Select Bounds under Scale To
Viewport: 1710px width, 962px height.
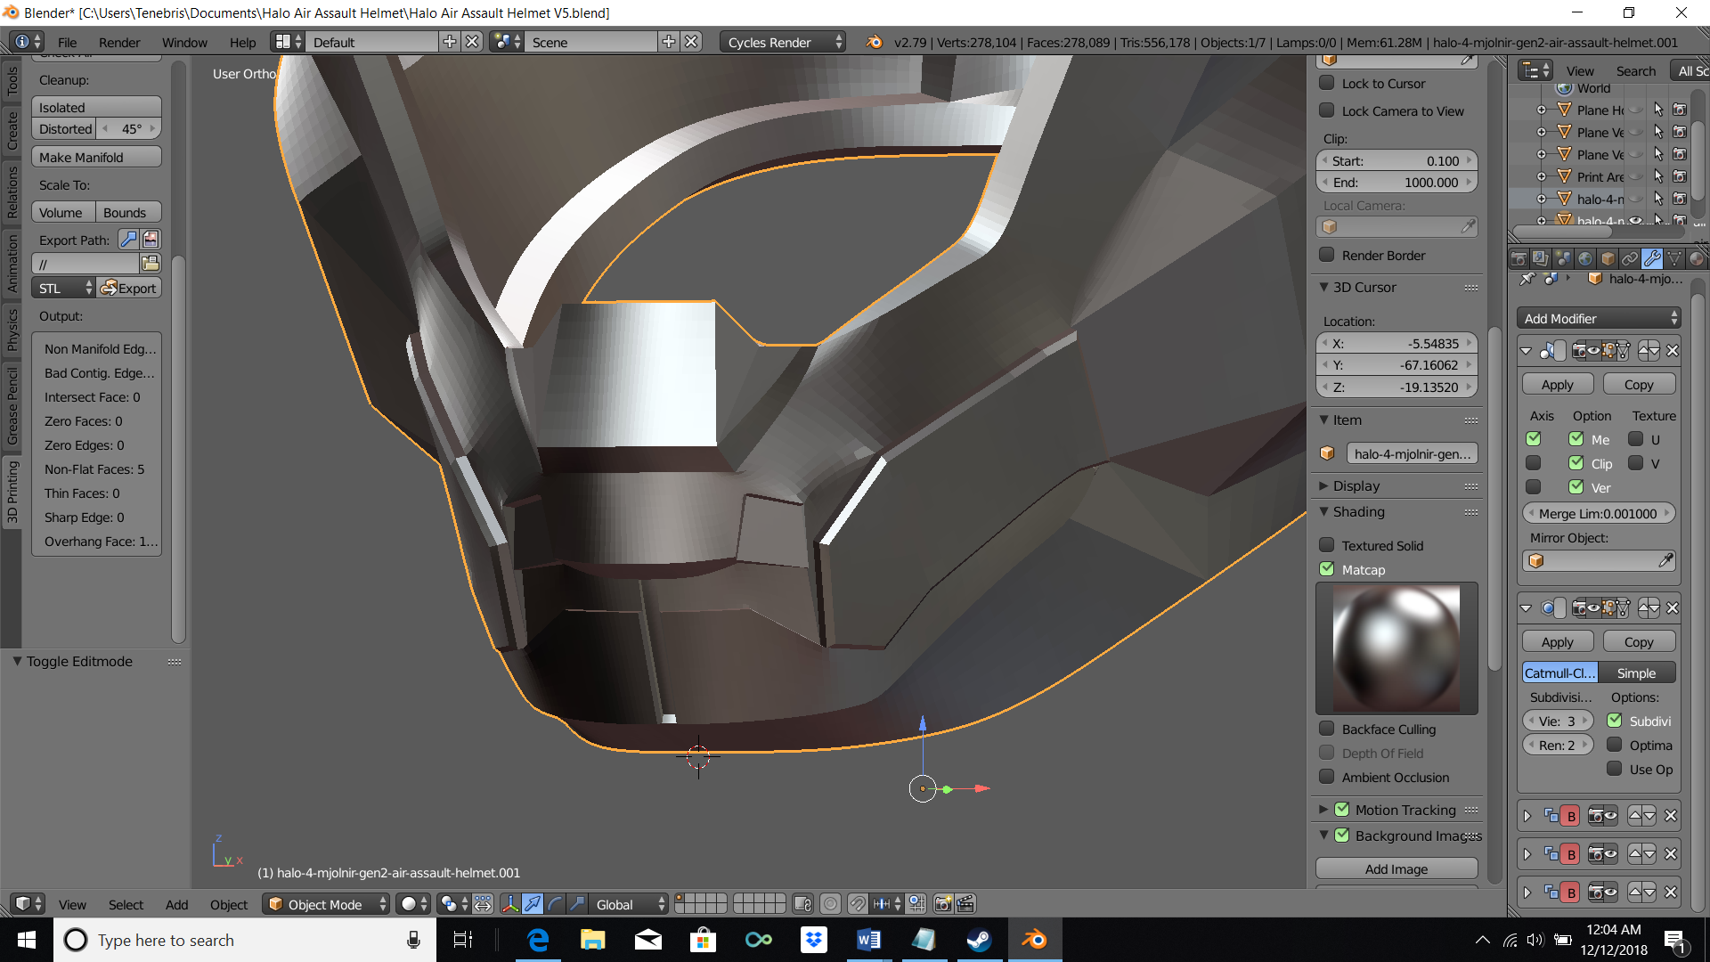tap(129, 212)
